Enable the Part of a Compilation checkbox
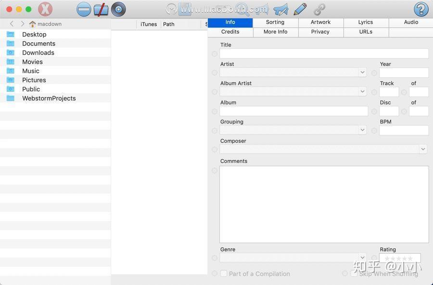 pyautogui.click(x=224, y=273)
